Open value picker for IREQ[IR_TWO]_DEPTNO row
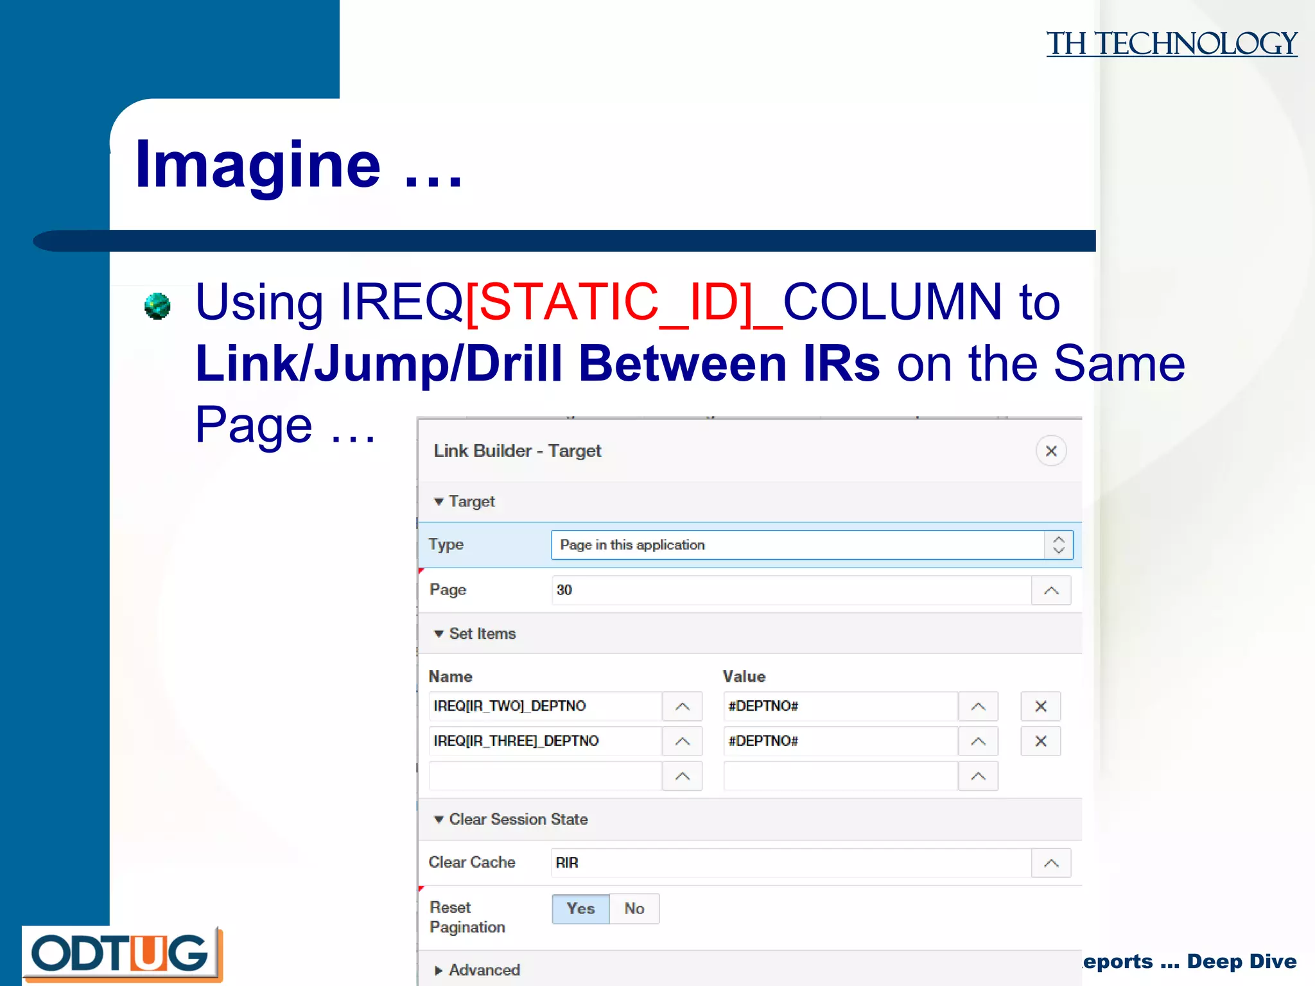 [x=978, y=706]
